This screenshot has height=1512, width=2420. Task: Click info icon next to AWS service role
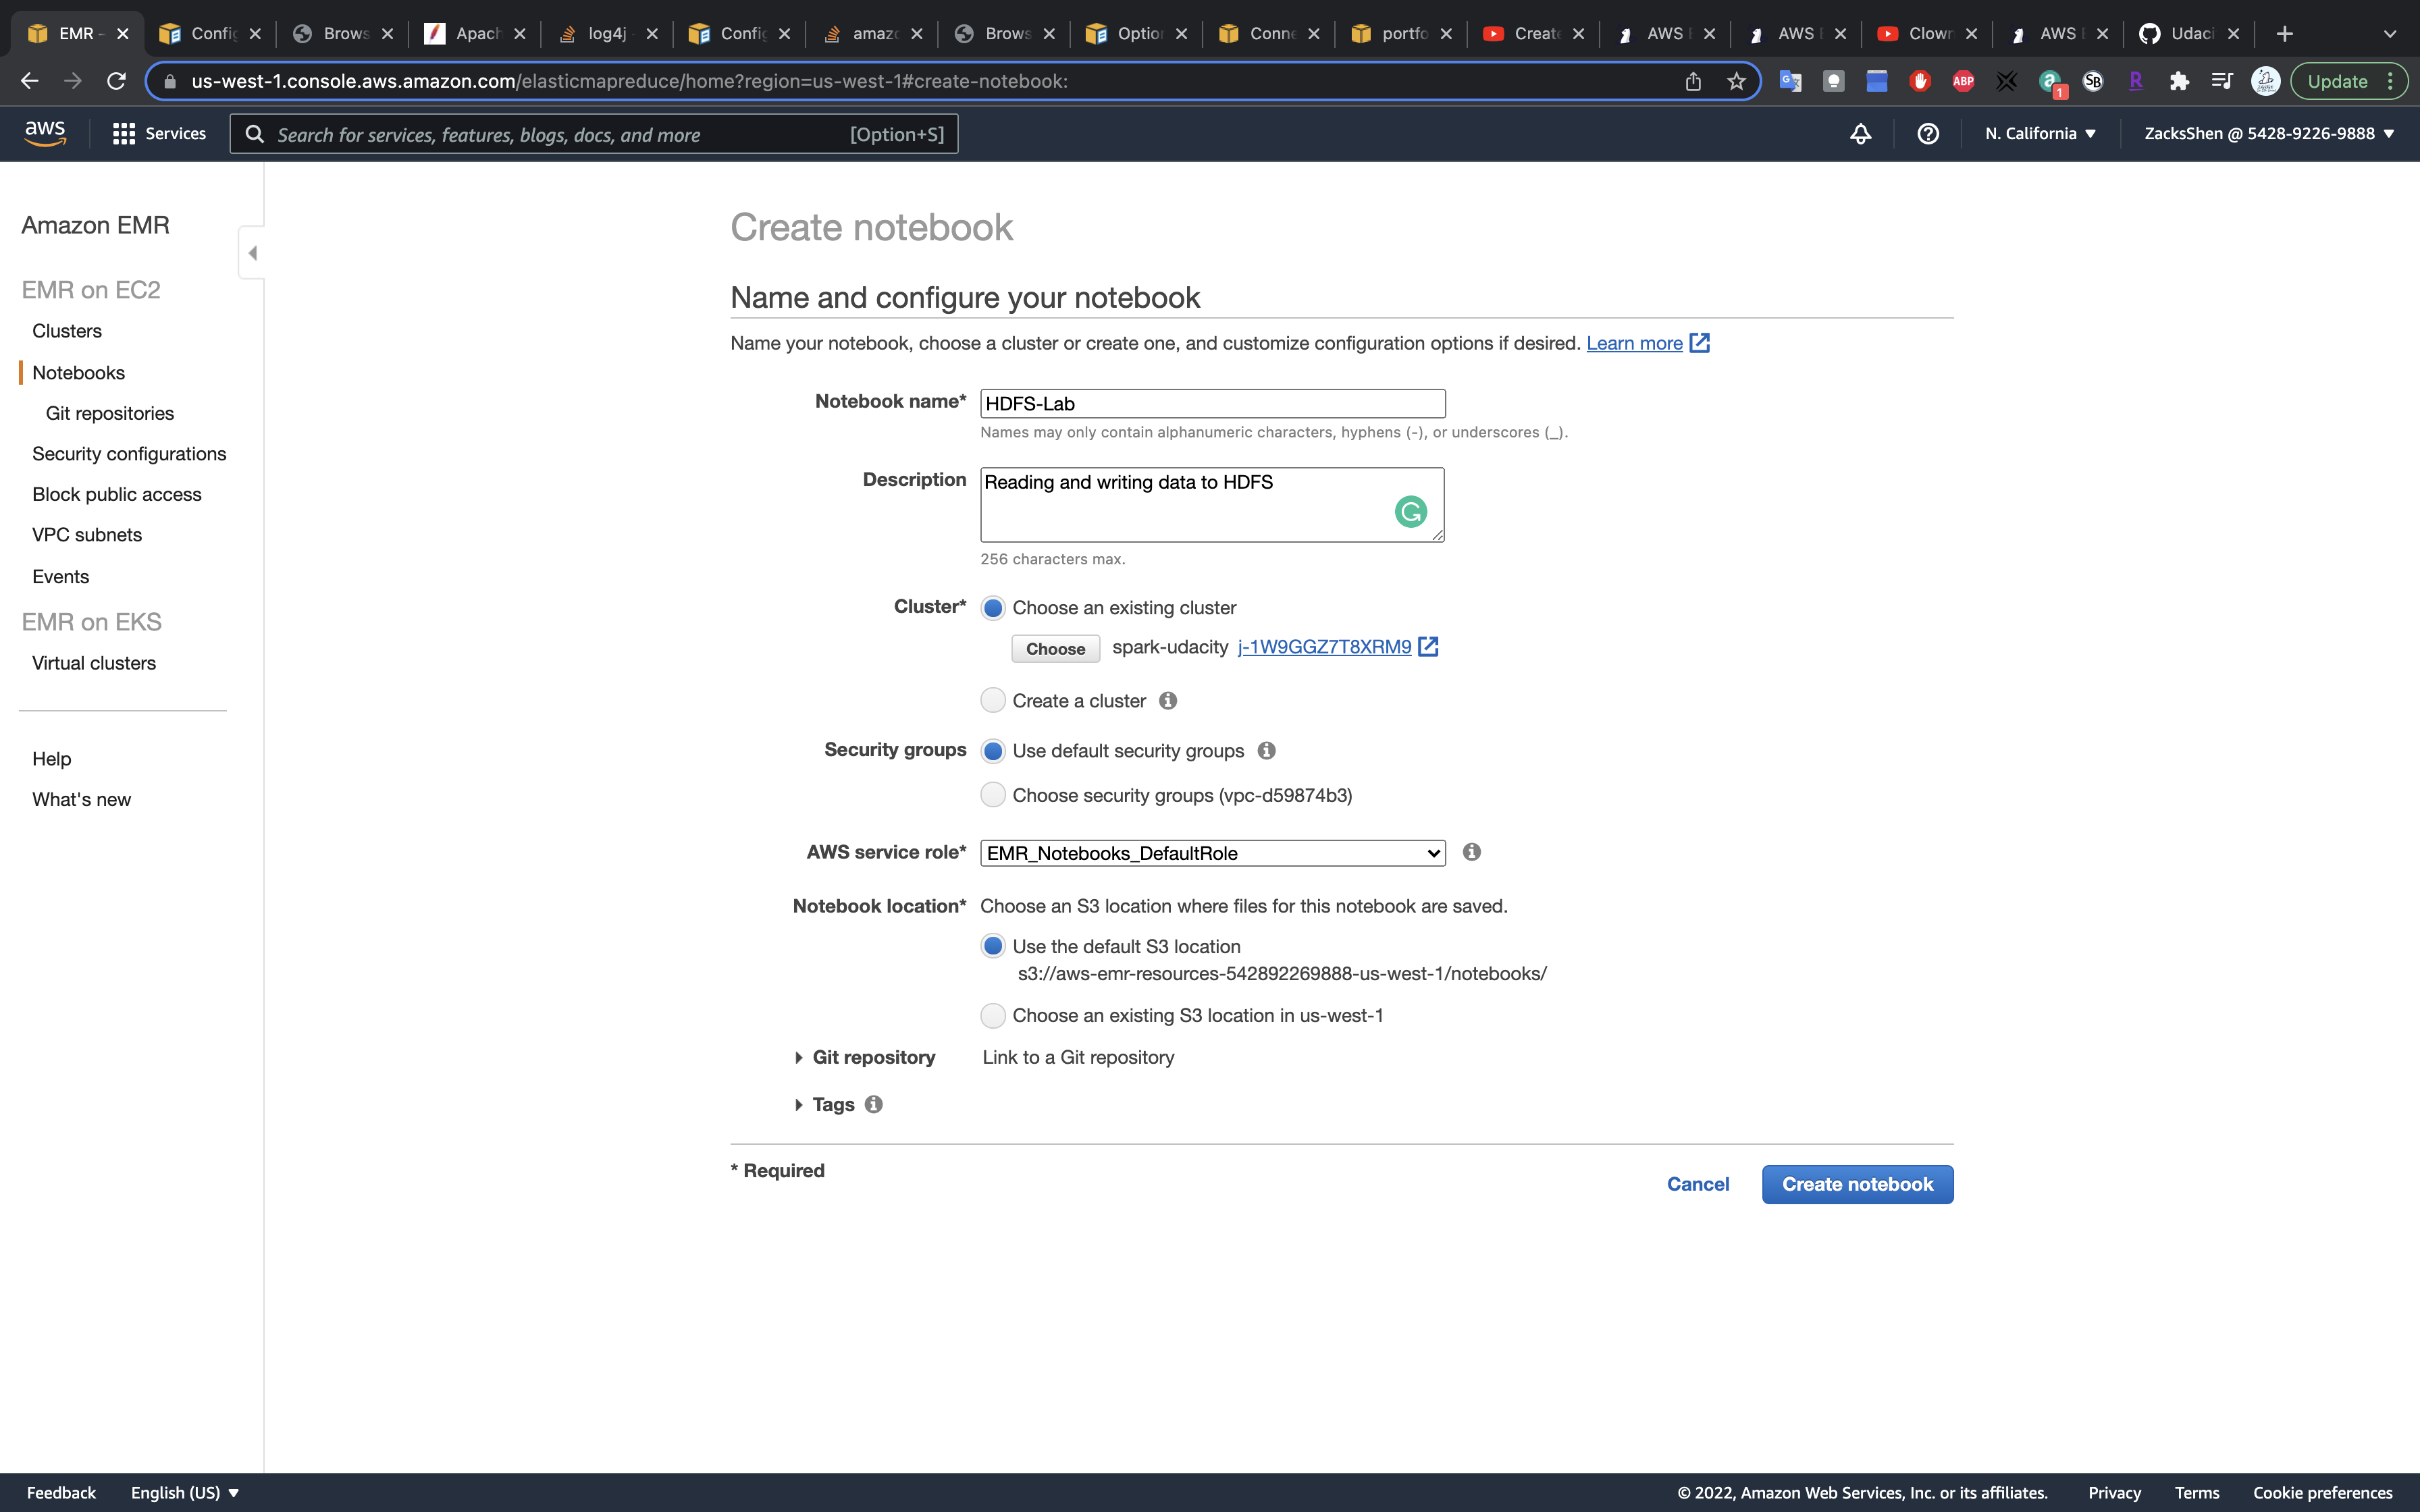point(1471,852)
